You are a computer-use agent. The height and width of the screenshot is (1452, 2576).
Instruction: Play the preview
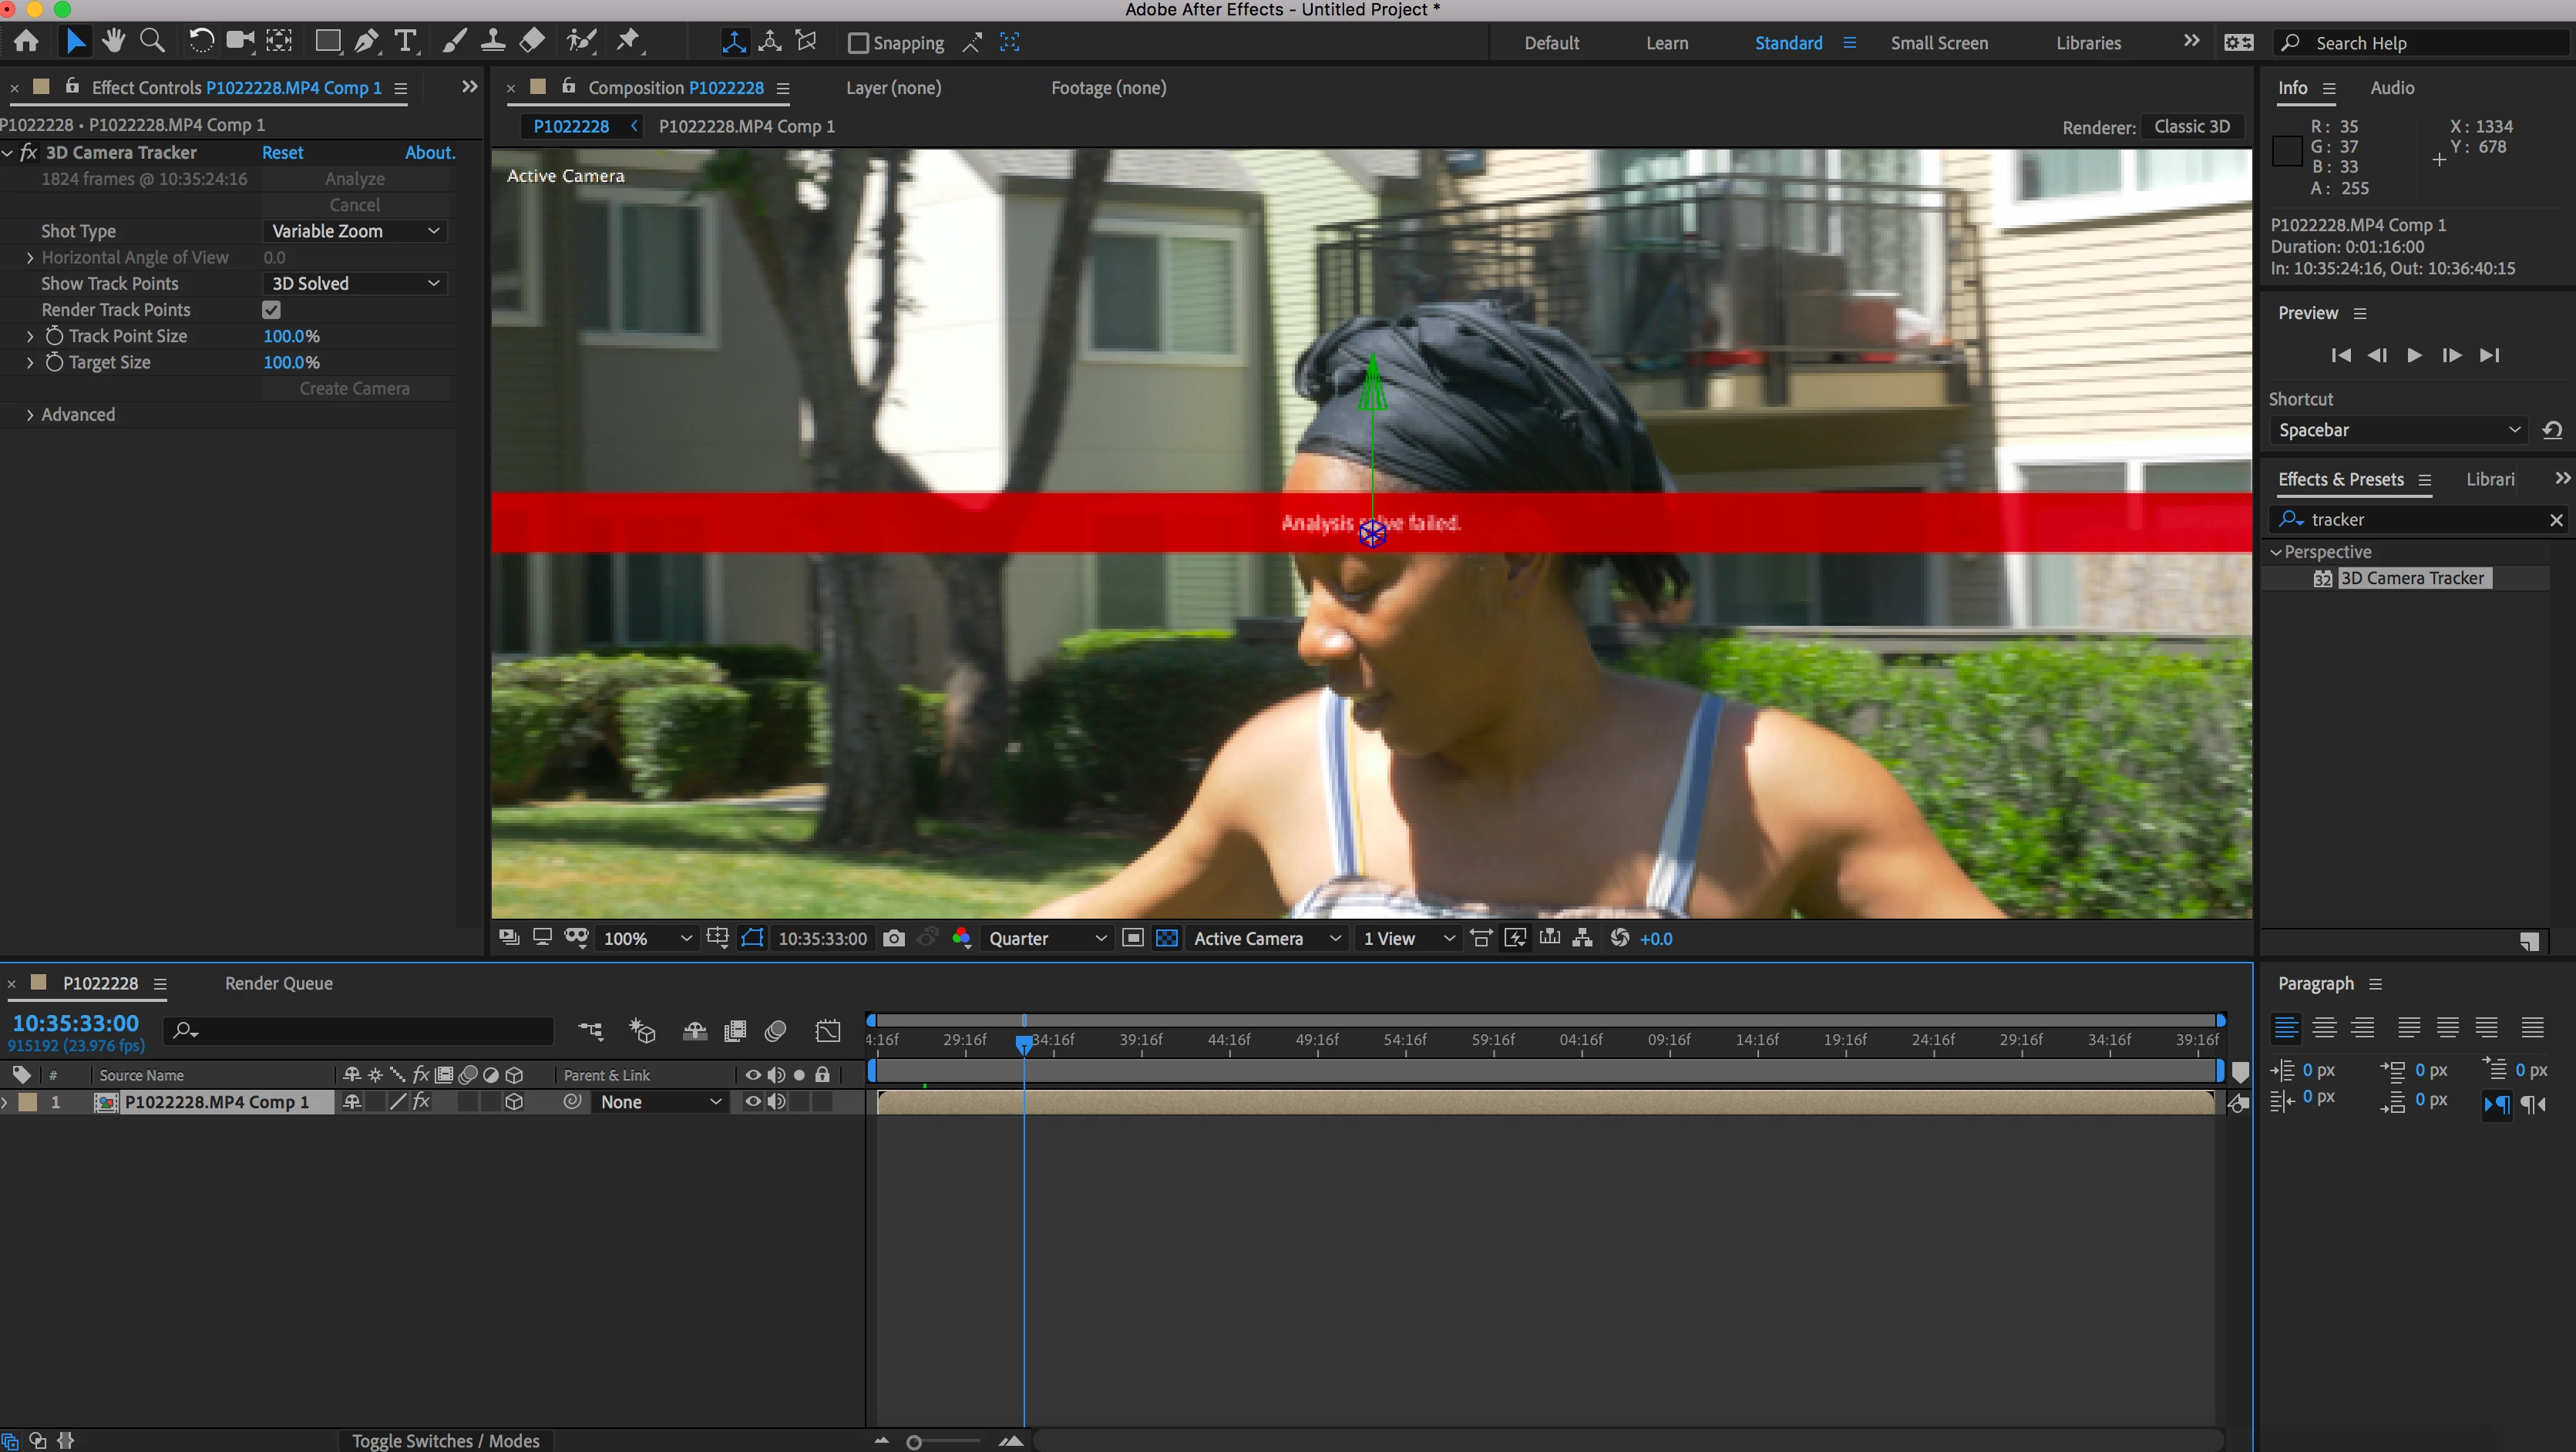pos(2414,355)
